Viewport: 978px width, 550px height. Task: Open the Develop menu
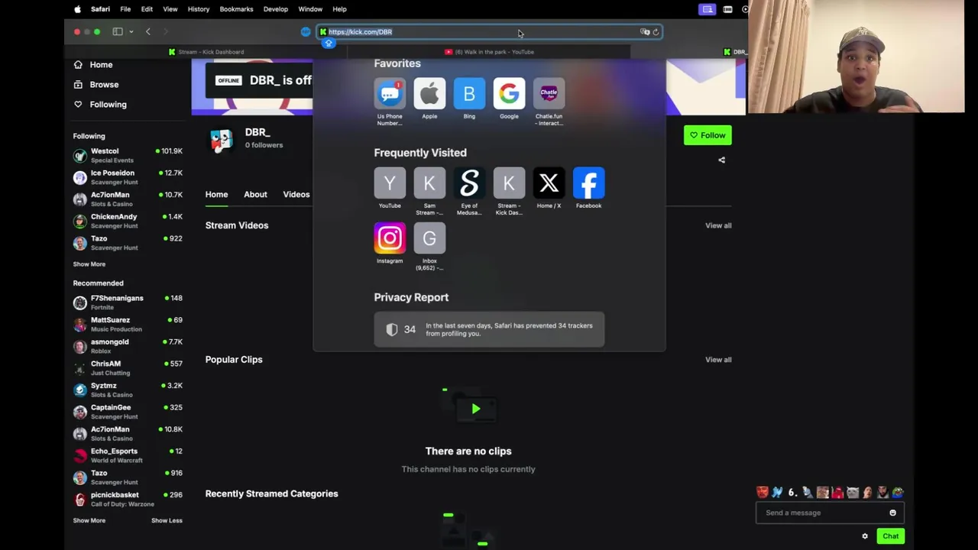(x=276, y=9)
